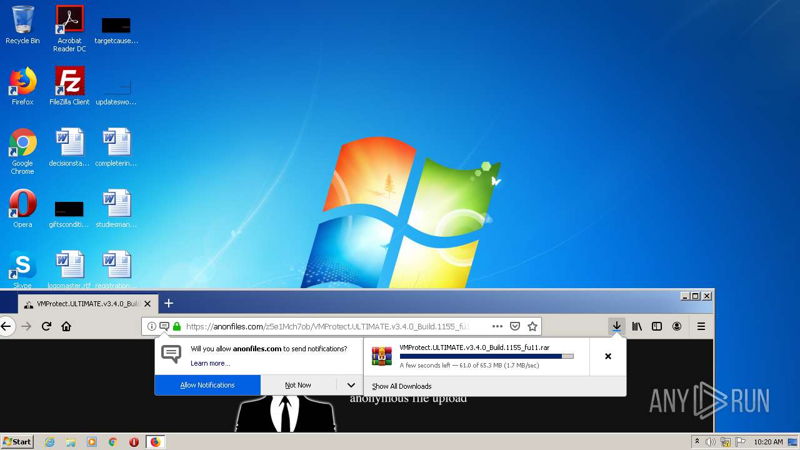Viewport: 800px width, 450px height.
Task: Go back in Firefox
Action: [6, 326]
